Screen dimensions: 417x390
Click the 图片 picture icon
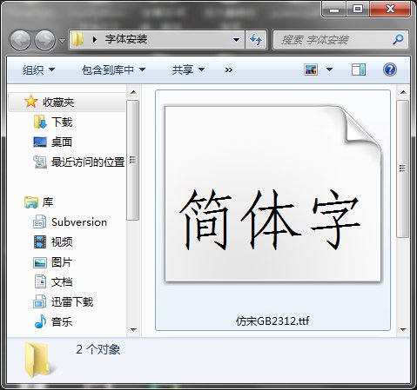pos(40,262)
